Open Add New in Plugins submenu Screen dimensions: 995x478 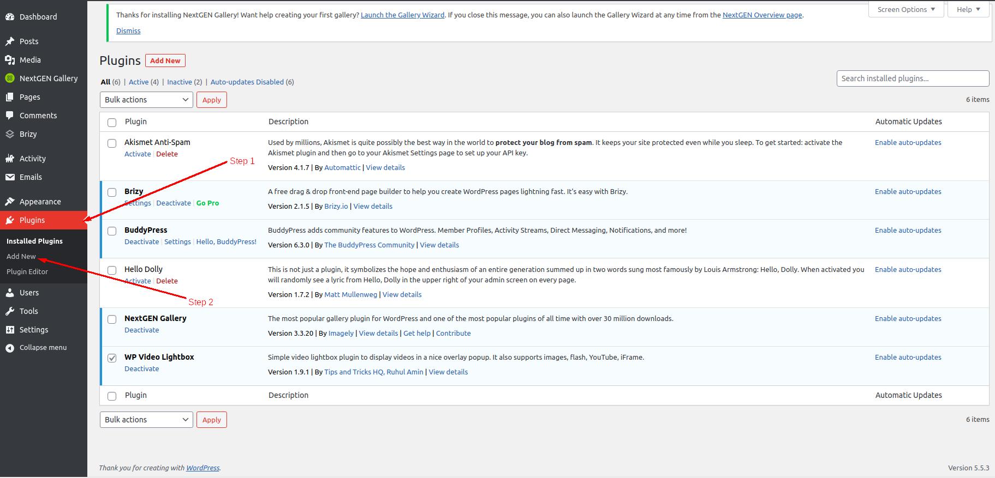tap(21, 256)
